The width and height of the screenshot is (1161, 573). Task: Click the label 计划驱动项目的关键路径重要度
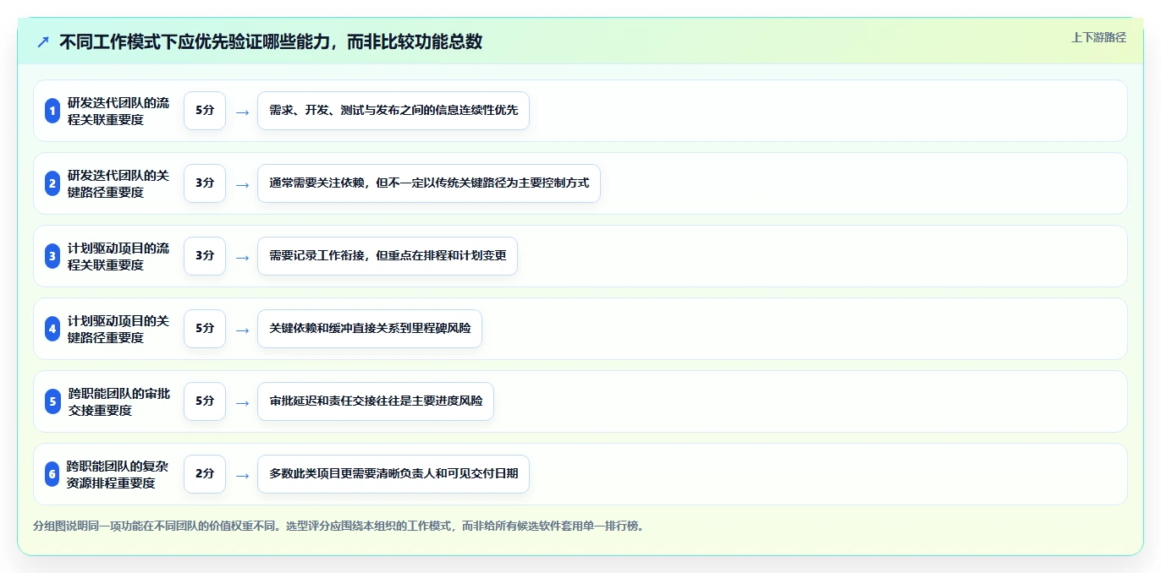click(118, 329)
